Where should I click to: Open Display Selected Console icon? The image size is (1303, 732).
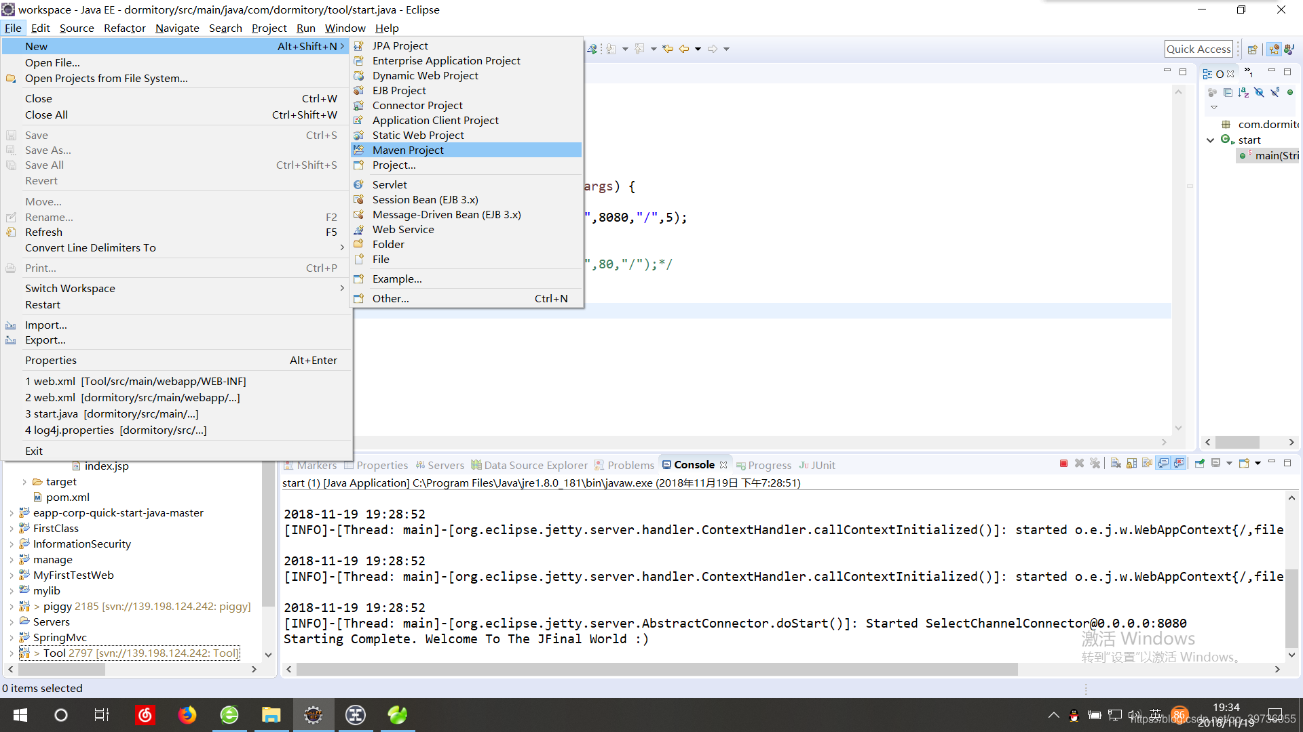[x=1216, y=464]
